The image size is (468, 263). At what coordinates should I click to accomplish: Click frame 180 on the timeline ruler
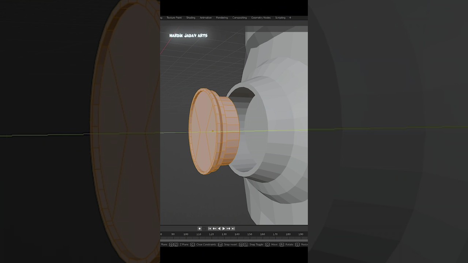coord(288,234)
